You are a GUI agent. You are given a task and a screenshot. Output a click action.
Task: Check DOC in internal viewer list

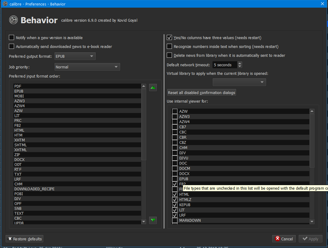click(175, 163)
